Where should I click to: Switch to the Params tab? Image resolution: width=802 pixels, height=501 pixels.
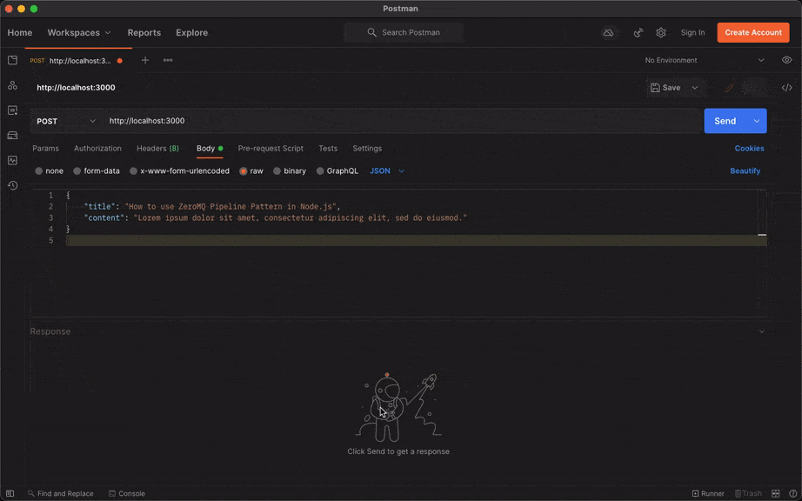tap(45, 148)
